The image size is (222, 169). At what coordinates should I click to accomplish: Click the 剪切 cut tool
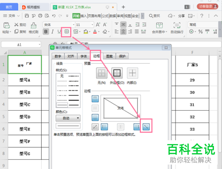(x=20, y=25)
